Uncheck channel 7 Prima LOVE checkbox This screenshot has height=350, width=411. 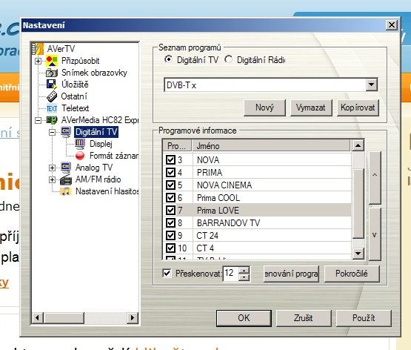tap(170, 210)
